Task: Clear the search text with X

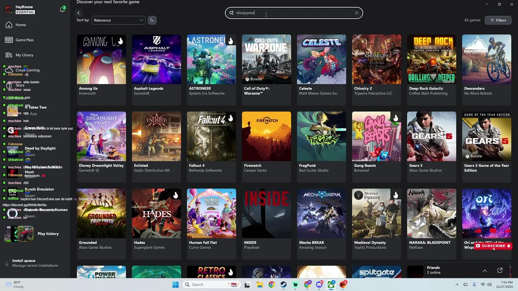Action: click(357, 13)
